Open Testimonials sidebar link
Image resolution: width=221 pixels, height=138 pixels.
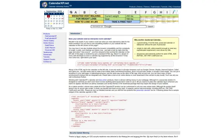(48, 52)
